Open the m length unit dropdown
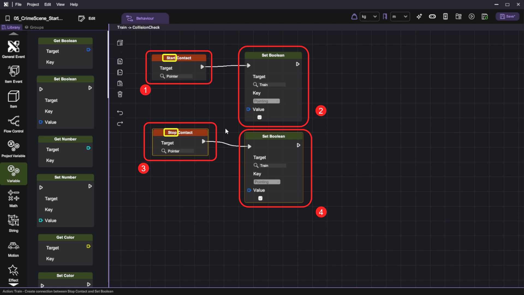The width and height of the screenshot is (524, 295). click(x=400, y=17)
